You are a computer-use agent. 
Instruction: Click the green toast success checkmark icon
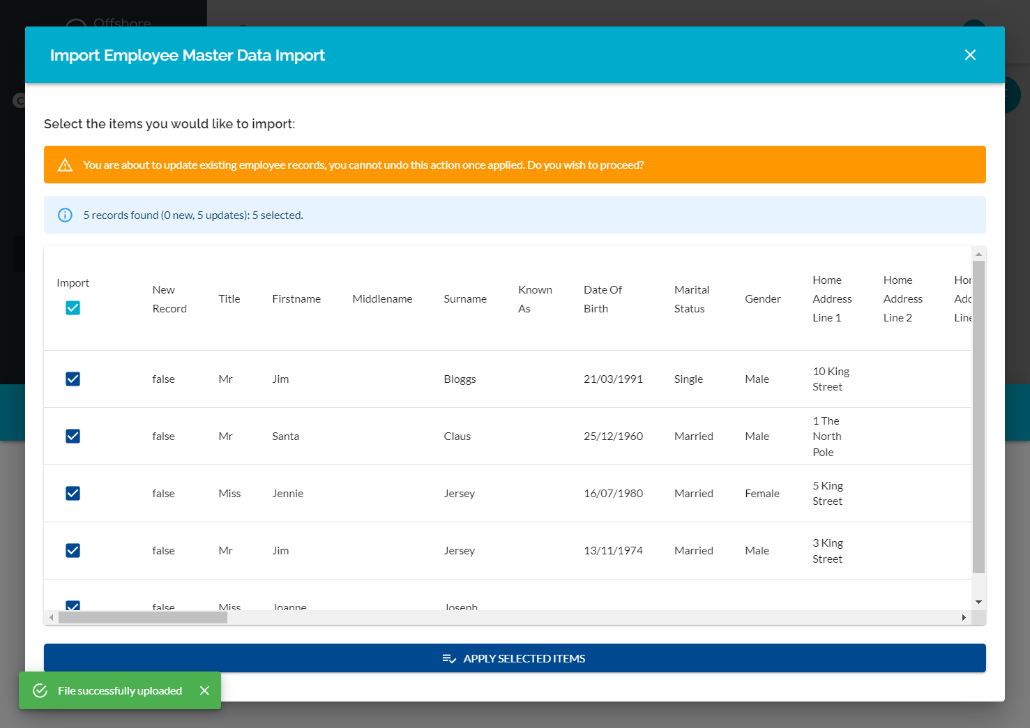[40, 690]
